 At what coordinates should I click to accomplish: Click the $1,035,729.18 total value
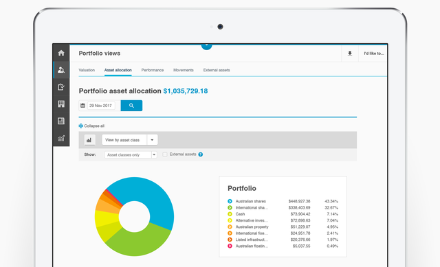186,91
